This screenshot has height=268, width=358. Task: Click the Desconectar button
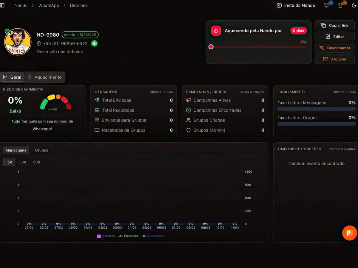point(335,48)
